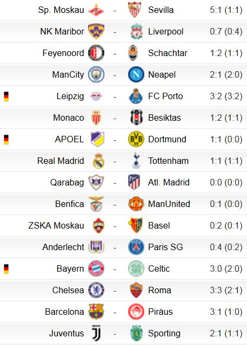The width and height of the screenshot is (247, 345).
Task: Click the Celtic club crest
Action: click(x=136, y=268)
